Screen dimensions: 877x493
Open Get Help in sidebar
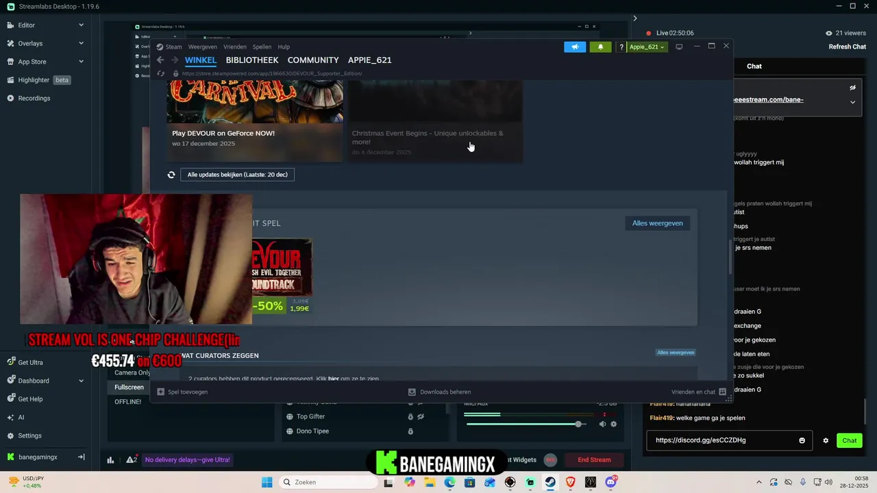(x=30, y=399)
